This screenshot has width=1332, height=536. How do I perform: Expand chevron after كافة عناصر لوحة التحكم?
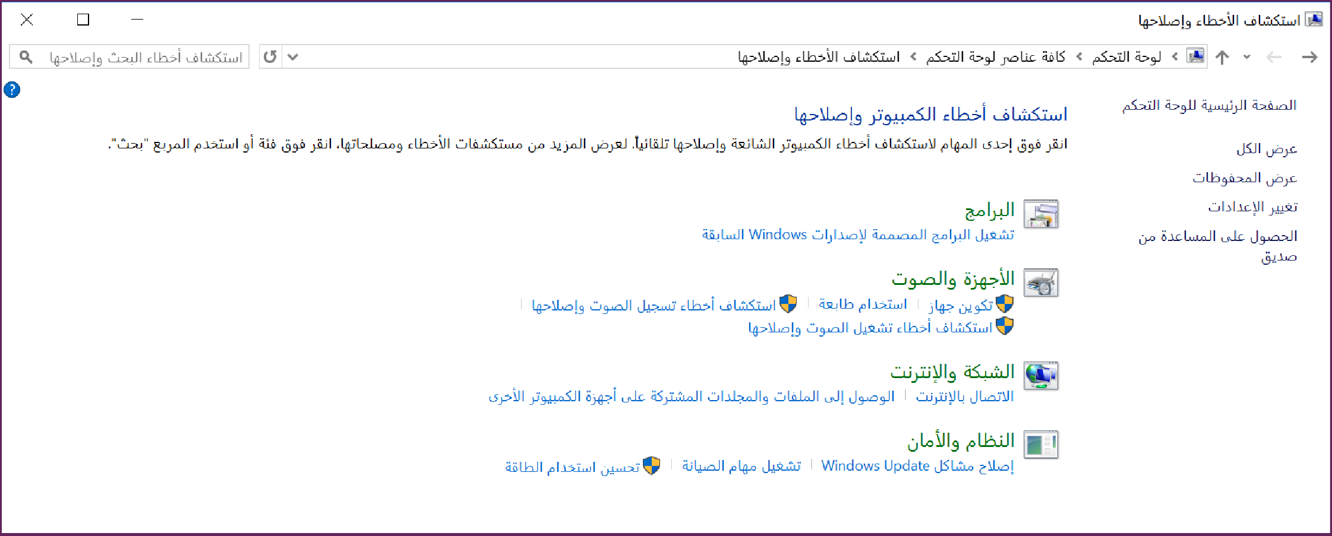click(913, 56)
